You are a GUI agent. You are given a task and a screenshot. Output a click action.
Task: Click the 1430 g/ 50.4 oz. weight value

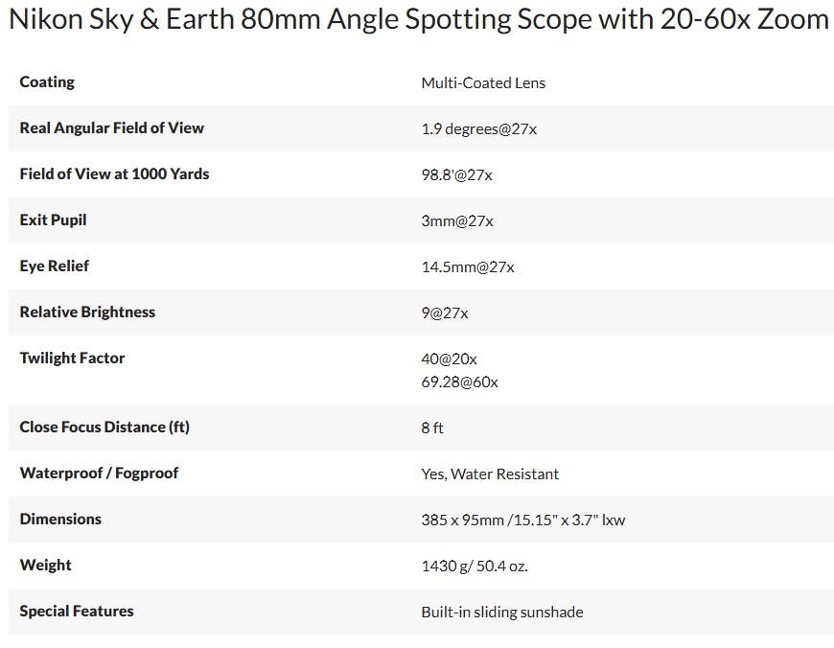click(x=475, y=567)
